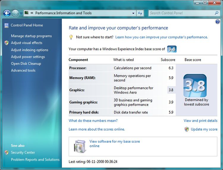Click the light bulb tip icon
This screenshot has height=170, width=223.
click(x=71, y=37)
